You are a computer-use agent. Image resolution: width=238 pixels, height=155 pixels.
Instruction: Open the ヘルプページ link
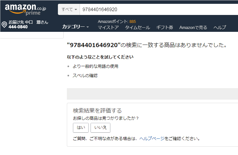point(152,138)
